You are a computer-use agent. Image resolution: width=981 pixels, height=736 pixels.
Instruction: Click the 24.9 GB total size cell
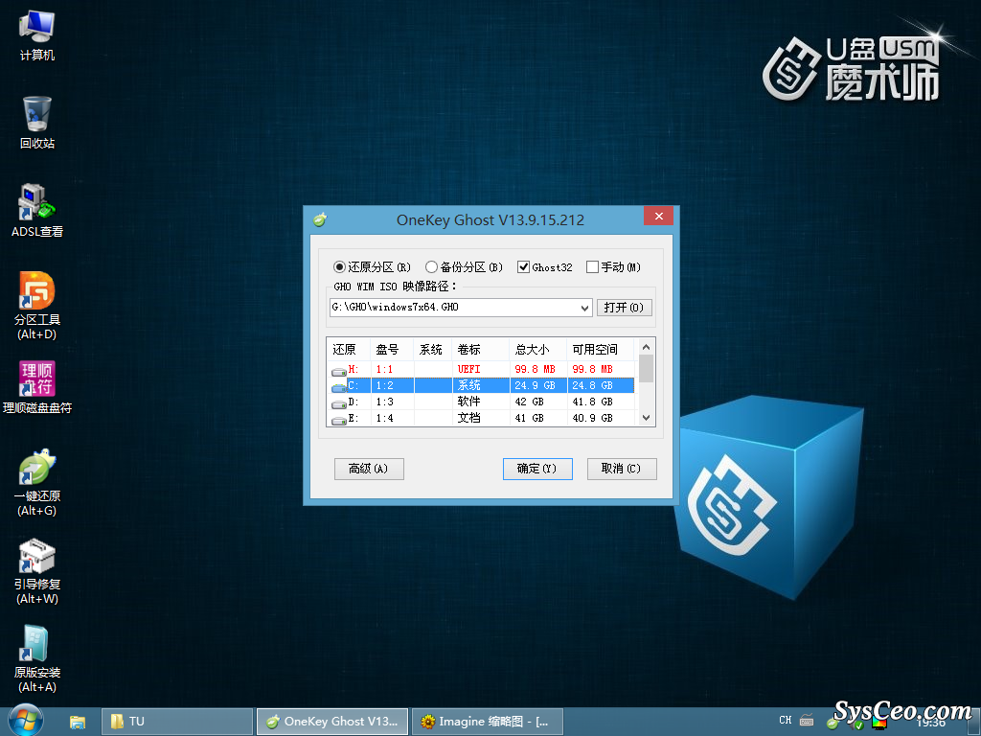537,385
